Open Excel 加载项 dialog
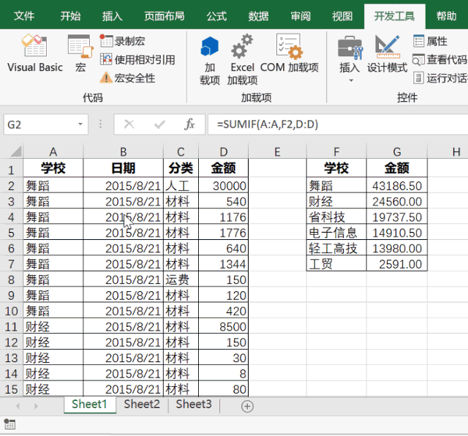 [242, 61]
